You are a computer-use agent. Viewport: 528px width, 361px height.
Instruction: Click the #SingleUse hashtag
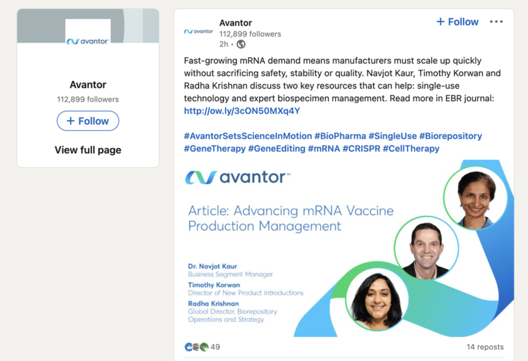pyautogui.click(x=393, y=136)
